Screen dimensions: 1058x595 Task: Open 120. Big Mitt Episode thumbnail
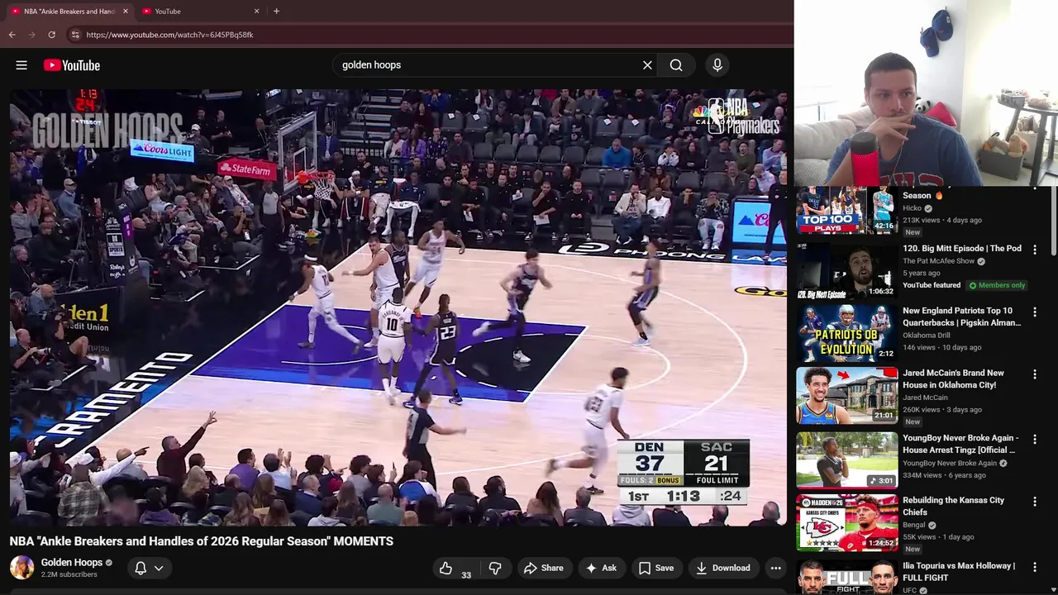(x=846, y=271)
